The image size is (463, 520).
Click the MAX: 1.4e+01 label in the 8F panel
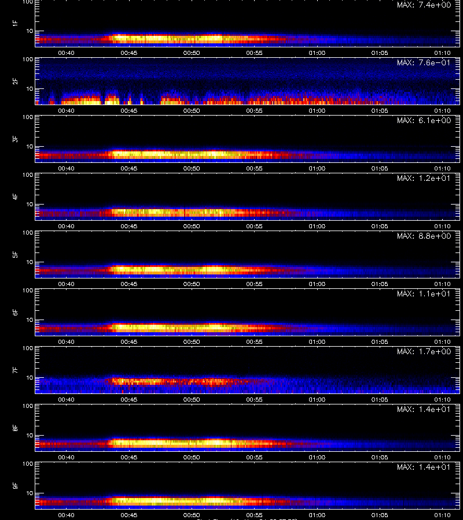tap(424, 410)
